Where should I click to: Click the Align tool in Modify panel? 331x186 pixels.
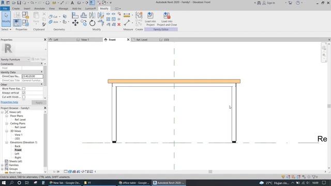[x=75, y=15]
